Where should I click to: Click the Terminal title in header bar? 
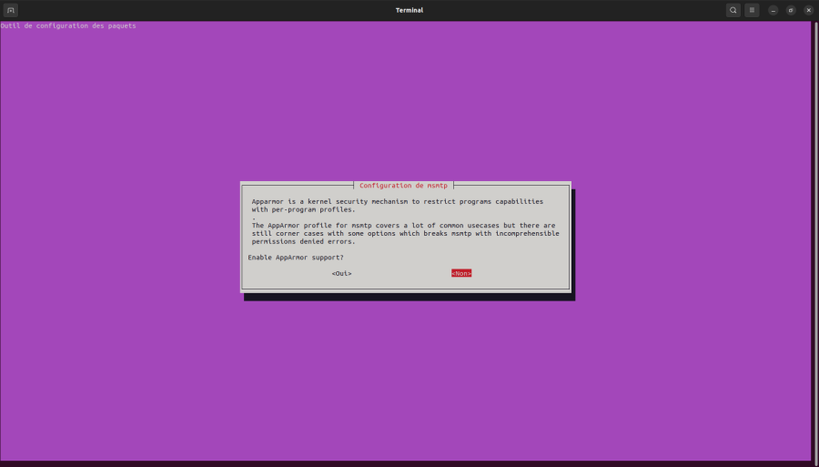pos(409,10)
